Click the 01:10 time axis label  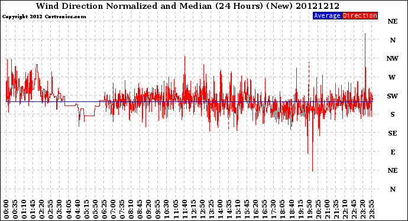tap(24, 209)
